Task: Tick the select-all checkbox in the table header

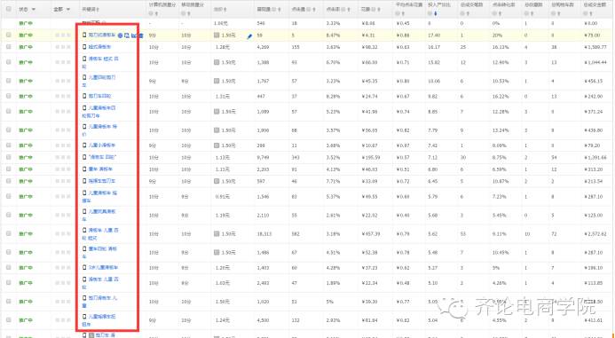Action: tap(9, 9)
